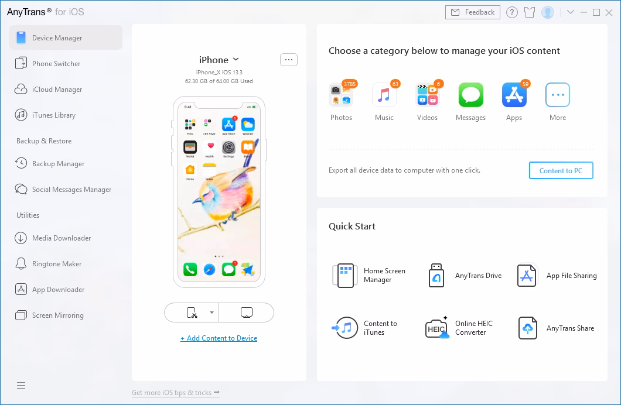This screenshot has width=621, height=405.
Task: Follow the Add Content to Device link
Action: pos(219,338)
